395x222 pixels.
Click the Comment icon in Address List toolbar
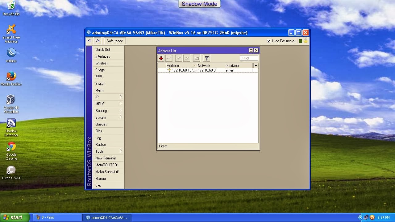point(197,58)
